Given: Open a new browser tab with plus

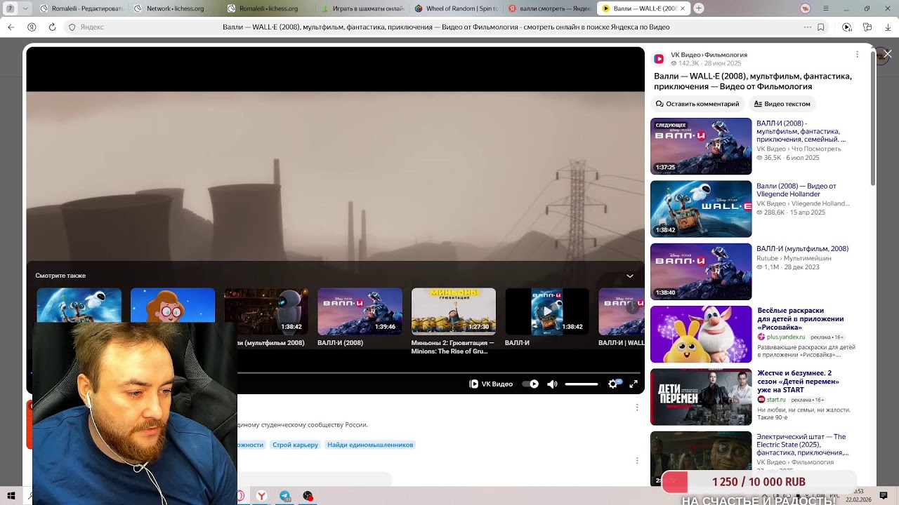Looking at the screenshot, I should pos(699,9).
